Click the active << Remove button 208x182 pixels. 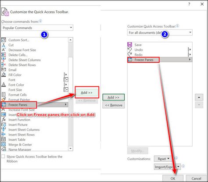(114, 105)
